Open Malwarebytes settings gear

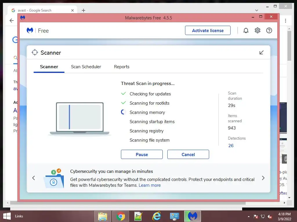coord(258,30)
